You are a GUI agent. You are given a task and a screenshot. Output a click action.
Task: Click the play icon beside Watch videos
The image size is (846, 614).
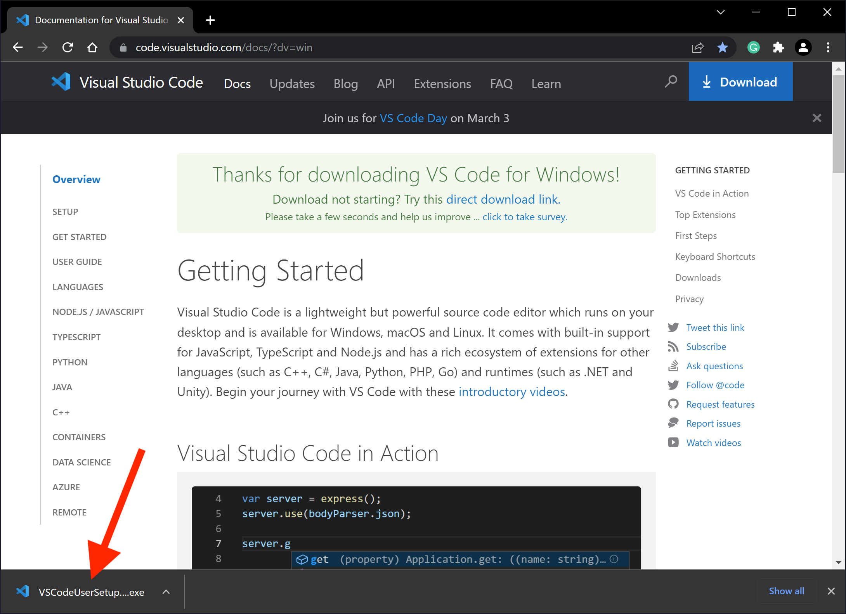(x=673, y=443)
